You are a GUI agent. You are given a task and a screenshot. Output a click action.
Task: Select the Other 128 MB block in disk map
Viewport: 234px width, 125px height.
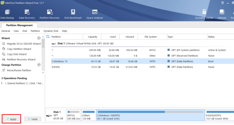pyautogui.click(x=89, y=115)
